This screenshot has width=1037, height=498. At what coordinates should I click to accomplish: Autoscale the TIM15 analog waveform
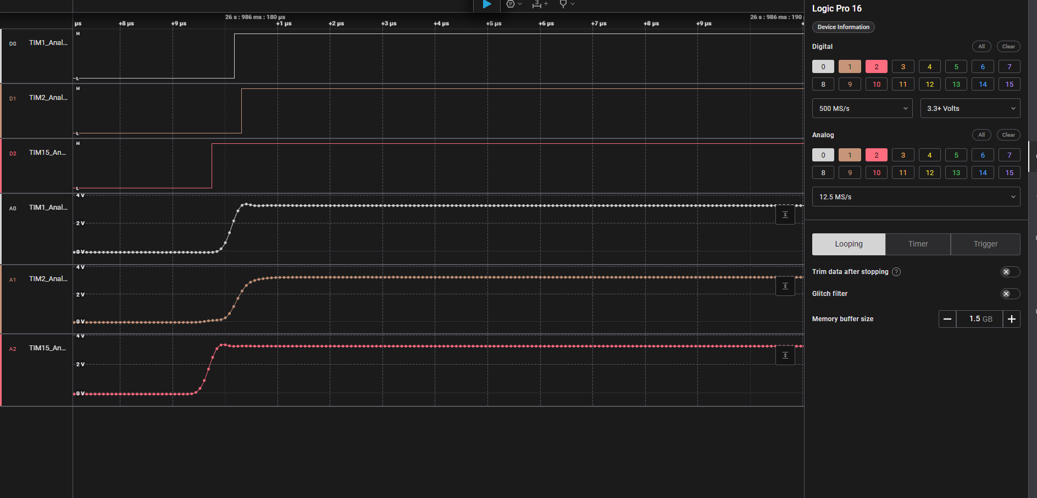pyautogui.click(x=785, y=355)
